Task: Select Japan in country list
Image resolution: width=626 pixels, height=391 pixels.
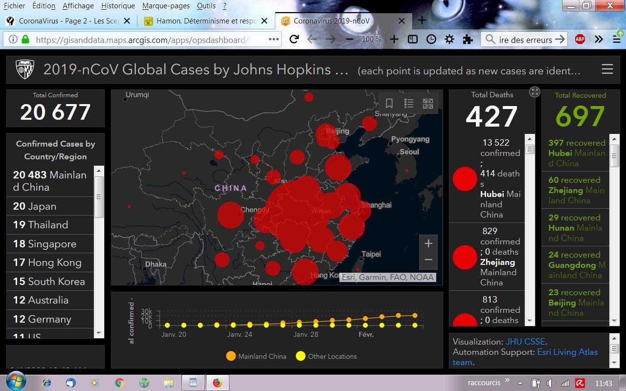Action: 50,206
